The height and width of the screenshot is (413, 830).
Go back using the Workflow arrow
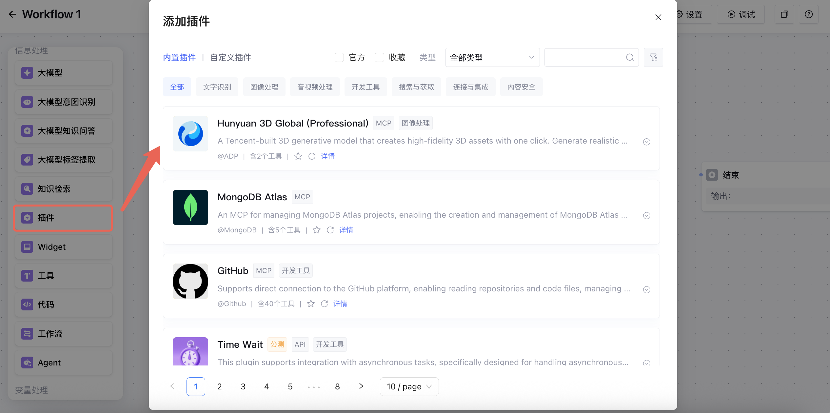click(12, 14)
